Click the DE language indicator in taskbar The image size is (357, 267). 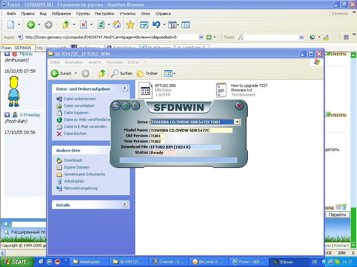tap(315, 262)
